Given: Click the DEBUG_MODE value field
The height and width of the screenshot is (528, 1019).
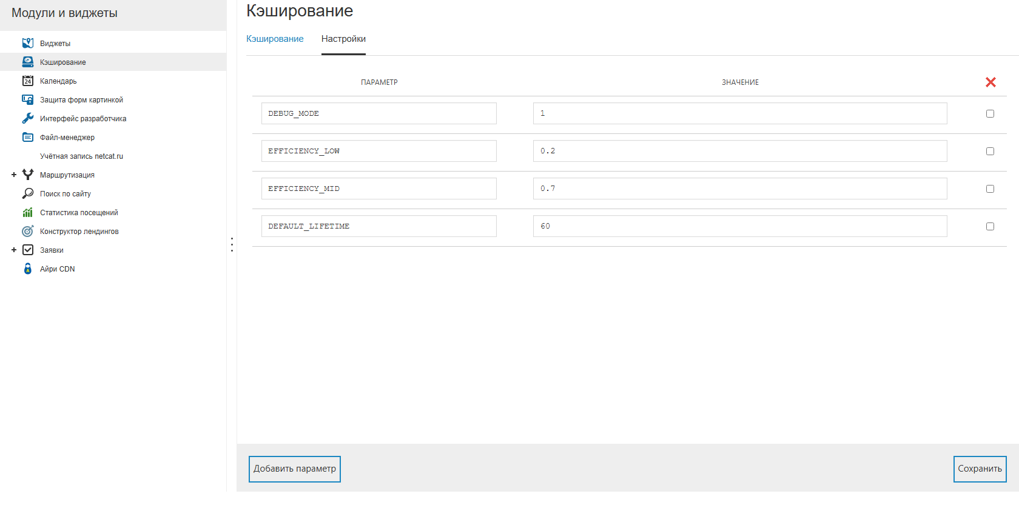Looking at the screenshot, I should pyautogui.click(x=740, y=113).
